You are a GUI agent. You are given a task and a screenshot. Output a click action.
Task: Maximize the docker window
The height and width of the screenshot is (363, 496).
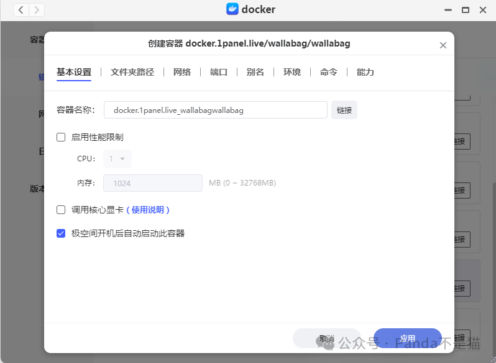(x=466, y=10)
